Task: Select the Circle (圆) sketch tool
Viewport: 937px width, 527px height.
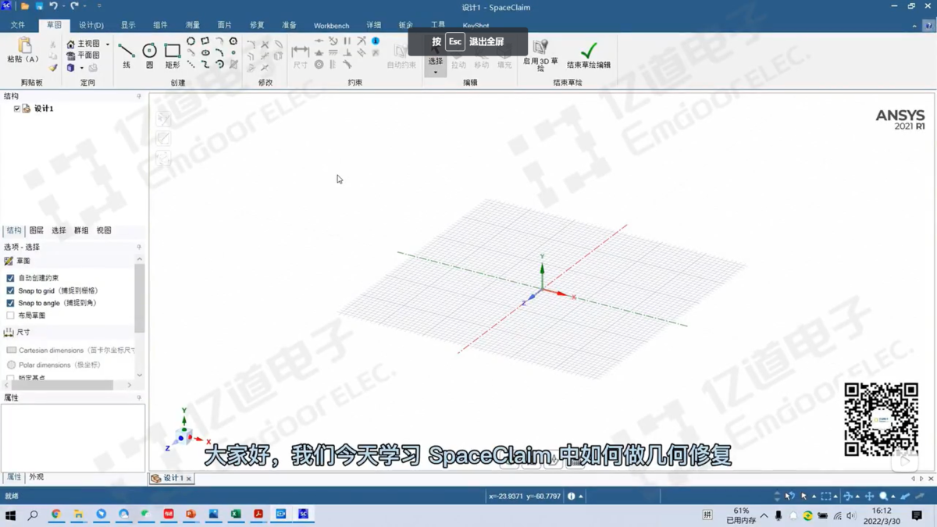Action: click(x=149, y=55)
